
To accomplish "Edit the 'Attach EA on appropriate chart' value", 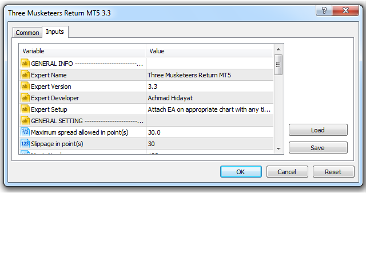I will click(209, 109).
